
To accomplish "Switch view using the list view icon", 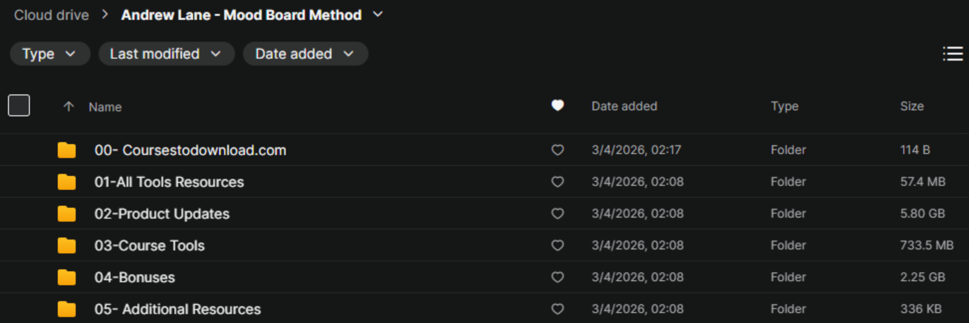I will point(953,54).
